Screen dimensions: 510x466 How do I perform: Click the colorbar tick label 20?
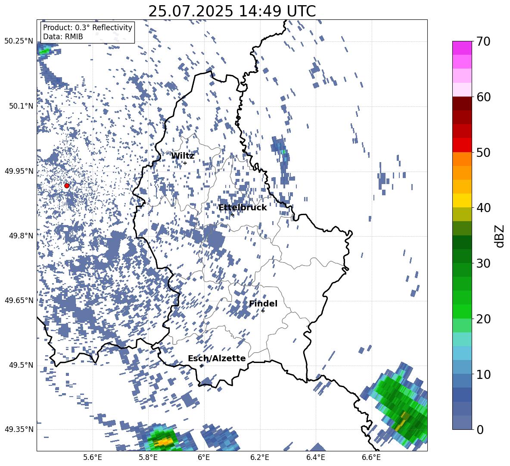tap(483, 319)
